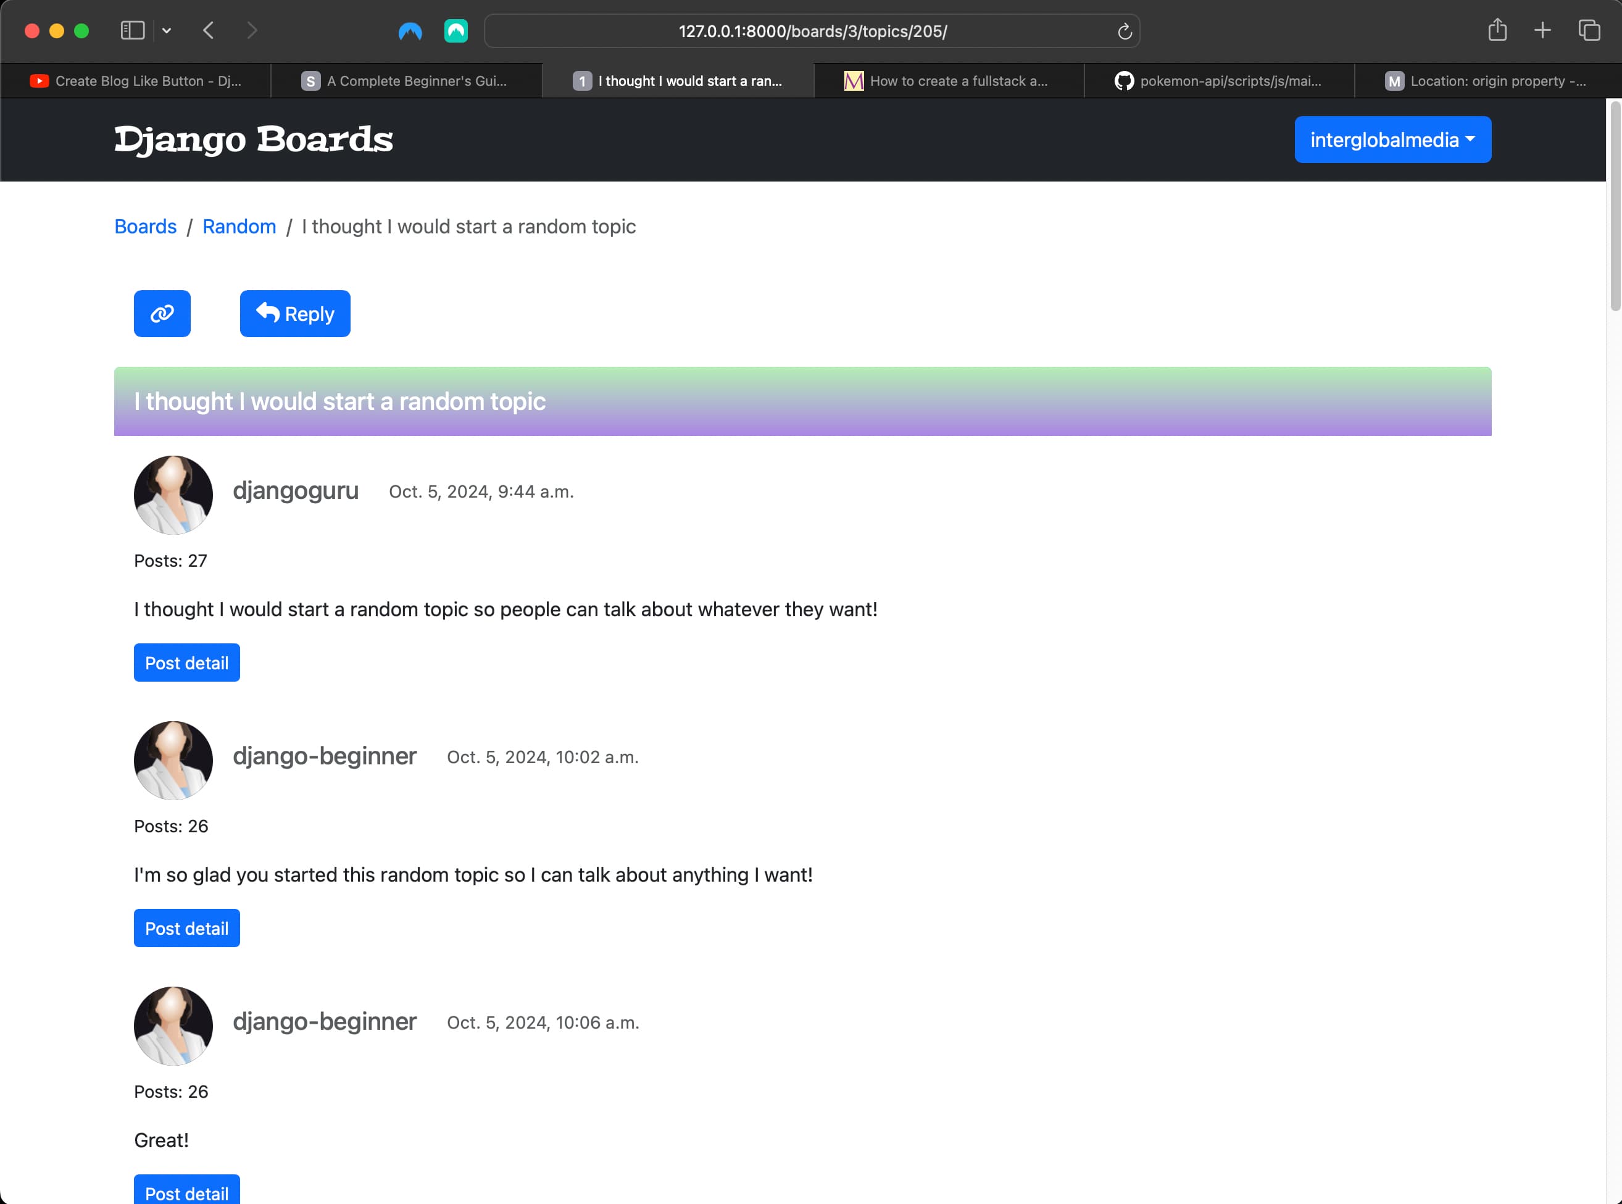Click django-beginner name beside 10:06 a.m.
The image size is (1622, 1204).
(325, 1021)
